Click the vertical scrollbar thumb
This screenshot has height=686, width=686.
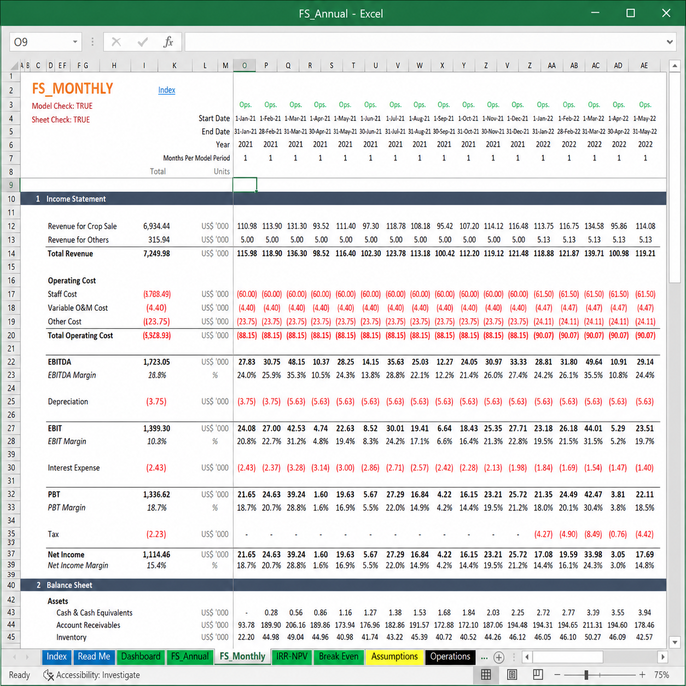[675, 178]
